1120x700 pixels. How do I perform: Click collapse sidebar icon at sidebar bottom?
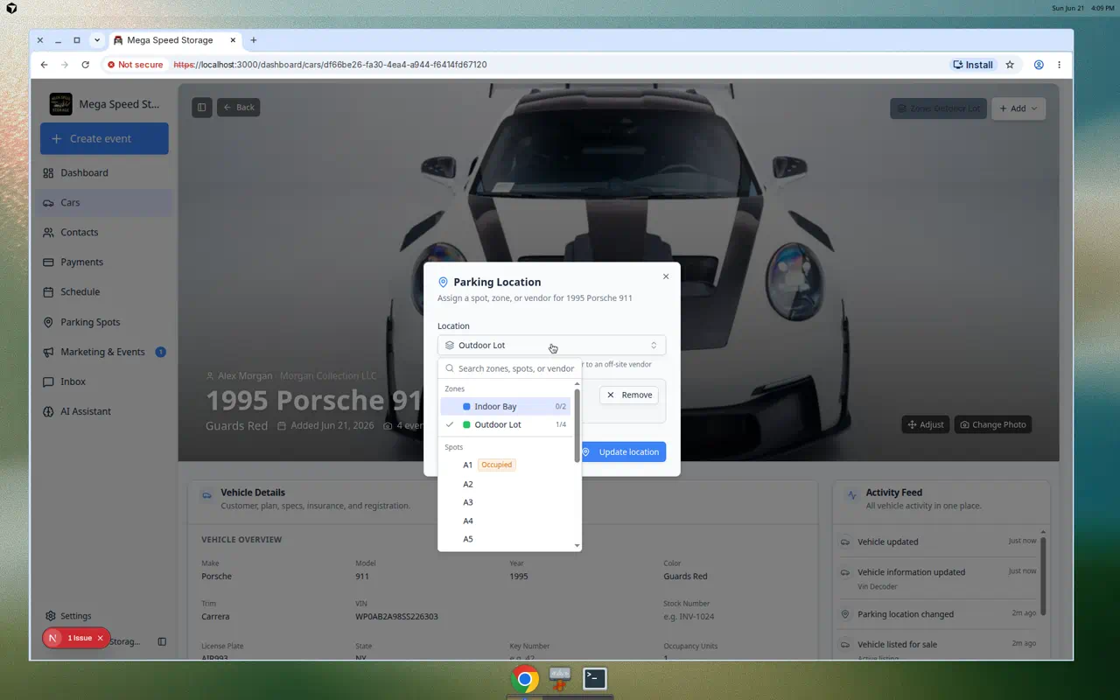tap(162, 641)
